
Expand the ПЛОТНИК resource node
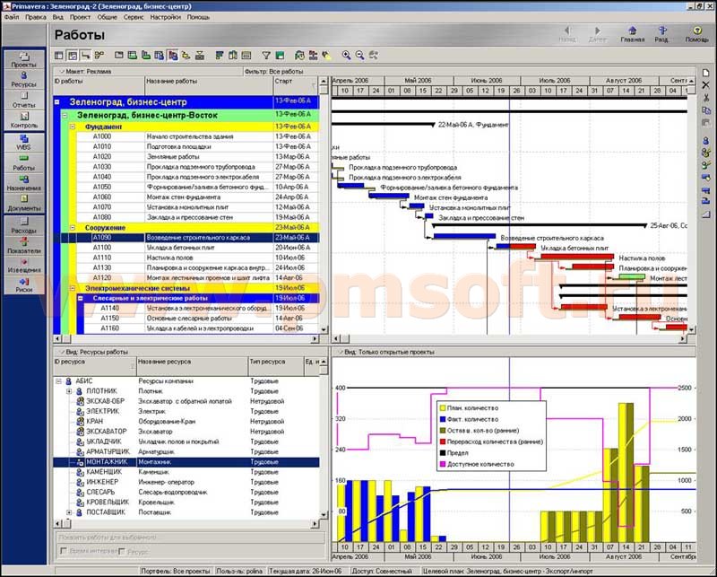[x=69, y=391]
